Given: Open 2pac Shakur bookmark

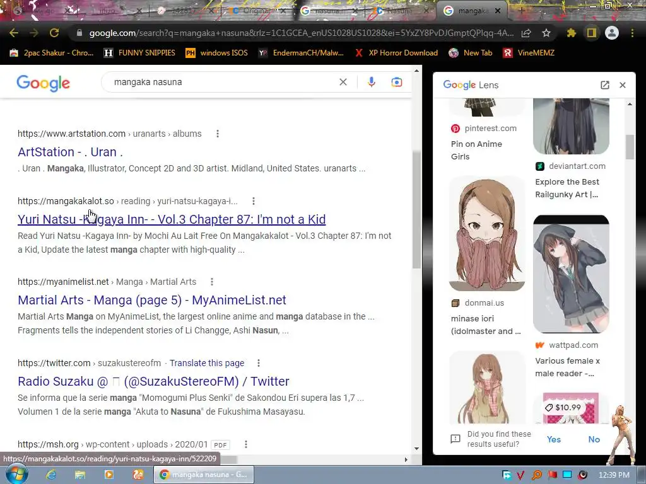Looking at the screenshot, I should (52, 53).
